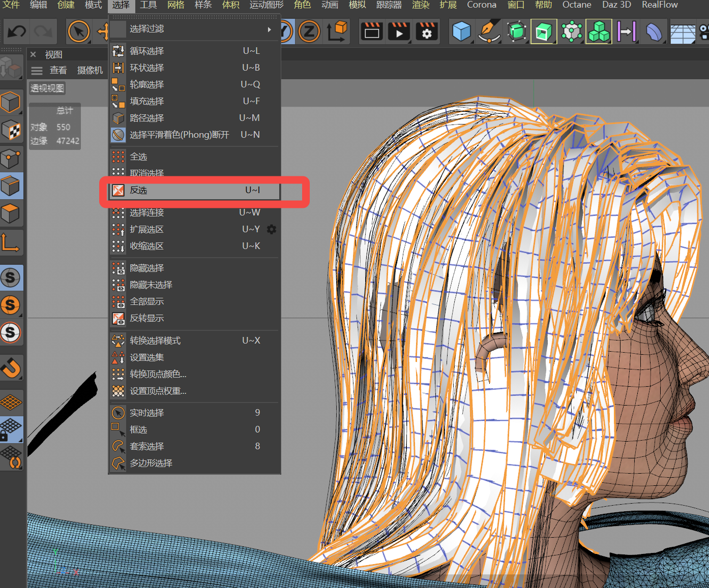Choose 填充选择 in the menu
The width and height of the screenshot is (709, 588).
click(195, 101)
